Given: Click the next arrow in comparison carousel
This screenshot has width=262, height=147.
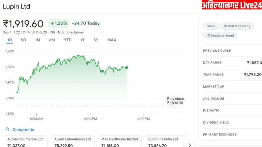Looking at the screenshot, I should tap(189, 145).
